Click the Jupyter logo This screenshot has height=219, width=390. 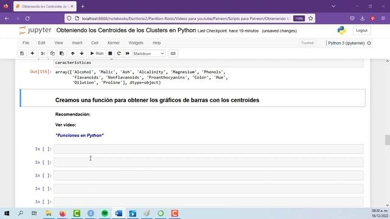click(x=35, y=30)
